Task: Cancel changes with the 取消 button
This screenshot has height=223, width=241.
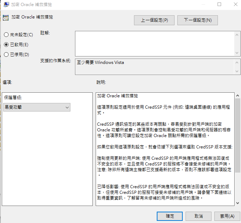Action: click(x=199, y=216)
